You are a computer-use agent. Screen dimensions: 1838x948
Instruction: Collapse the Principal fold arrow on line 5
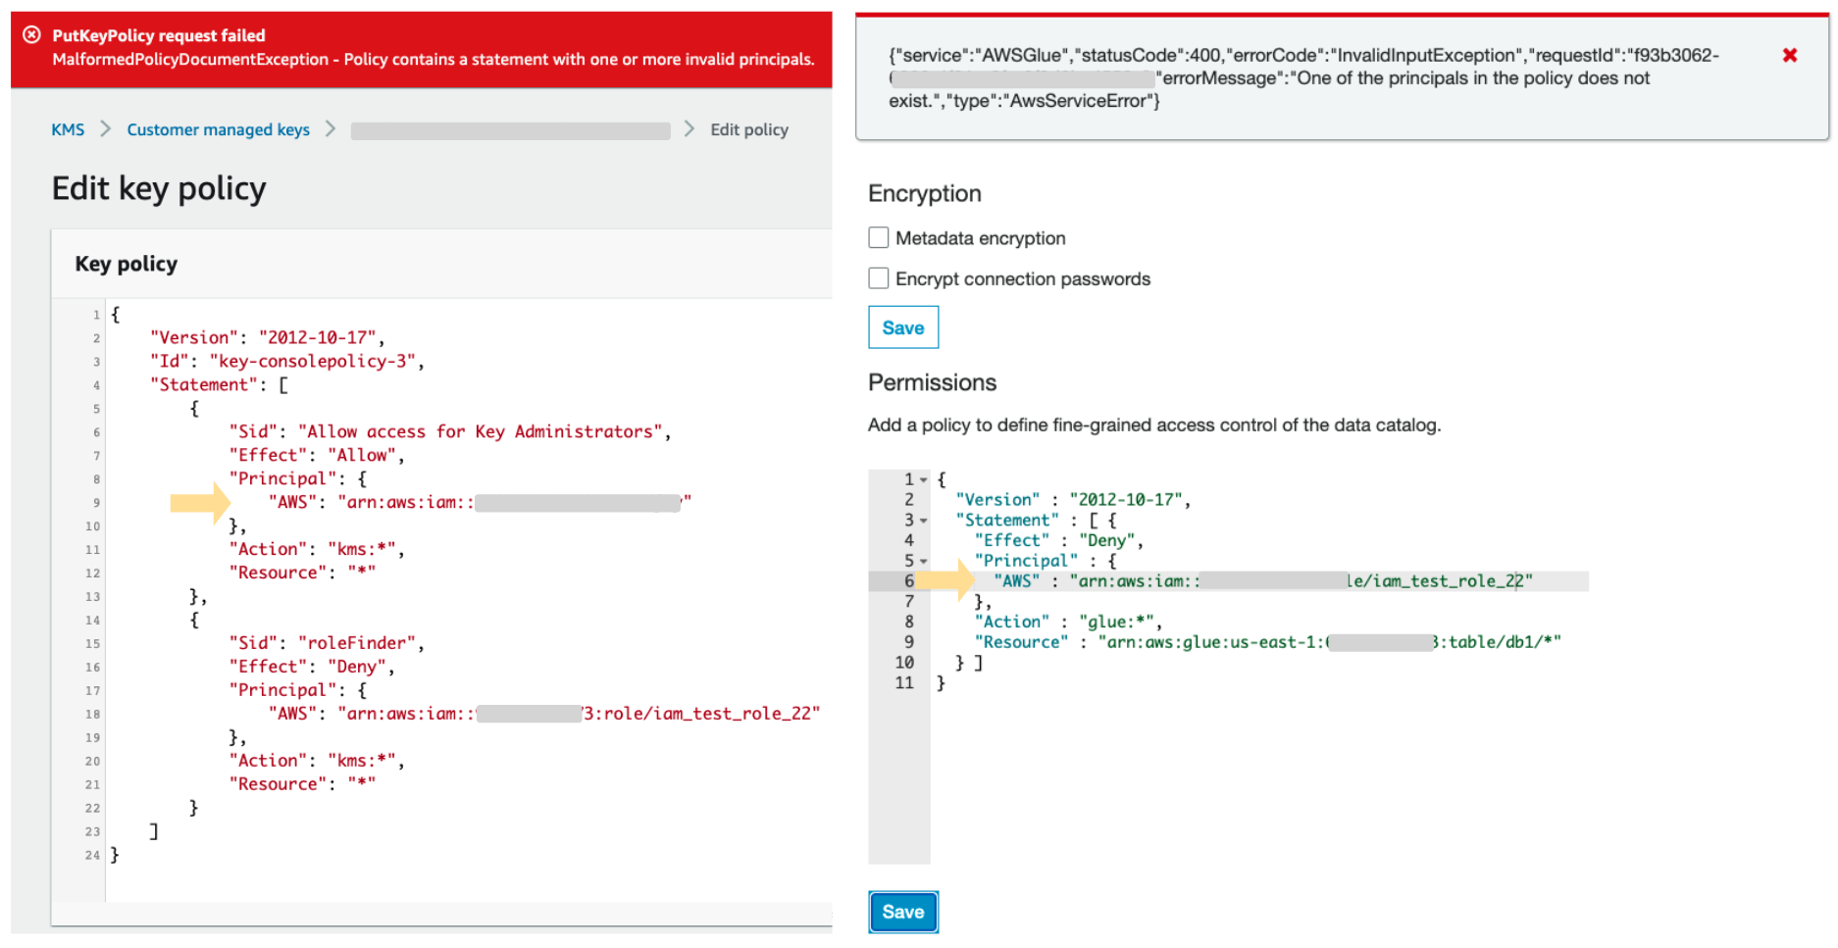point(924,562)
